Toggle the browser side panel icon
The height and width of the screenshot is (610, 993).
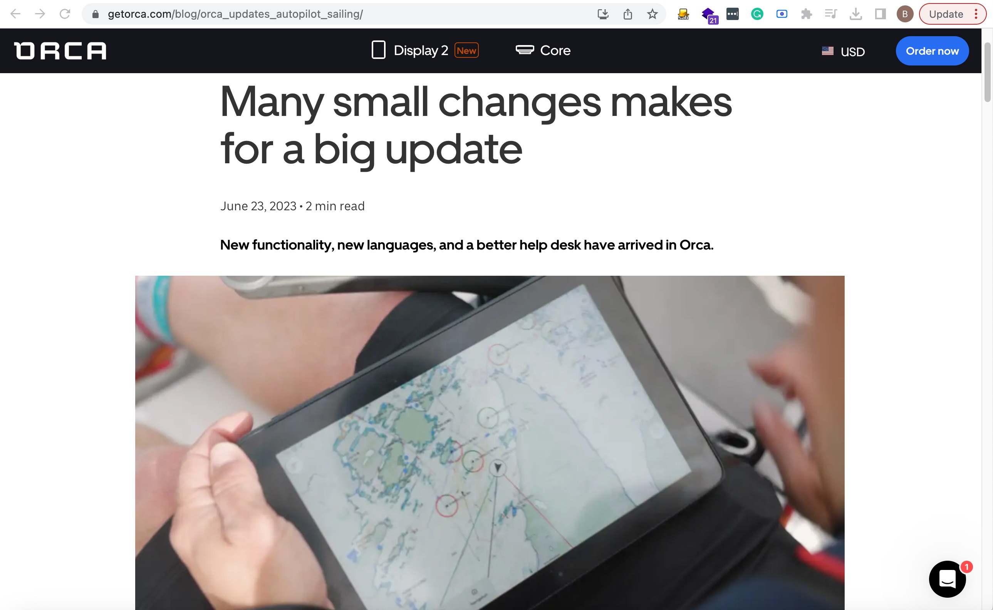click(x=880, y=14)
